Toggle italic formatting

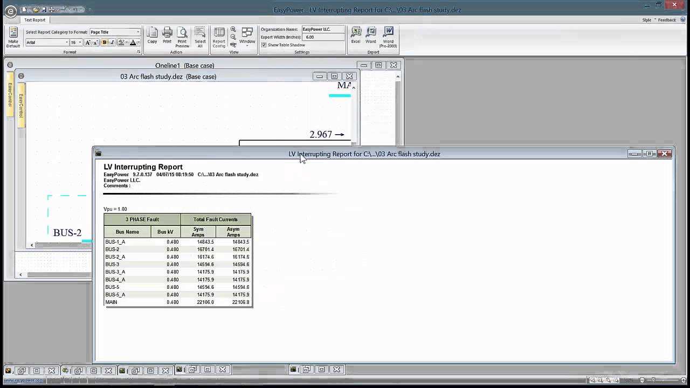click(112, 43)
